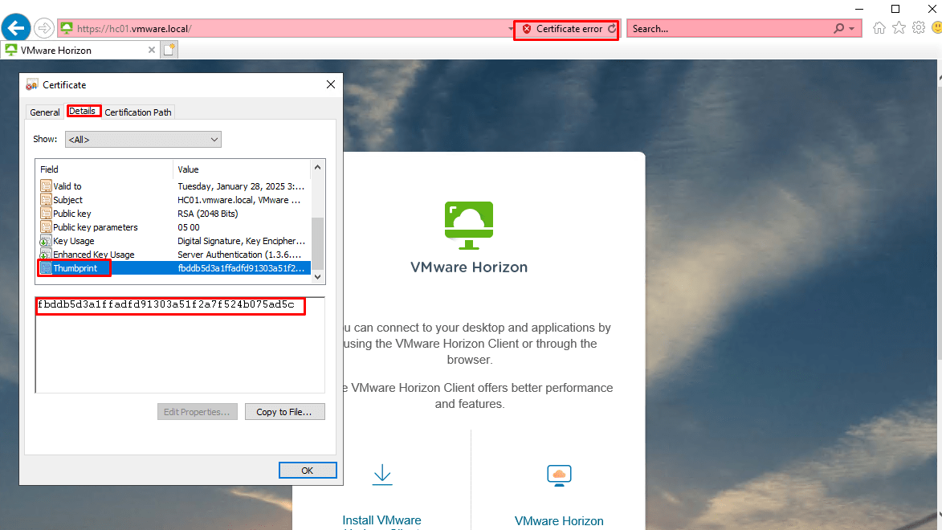
Task: Open browser settings via the gear icon
Action: tap(918, 27)
